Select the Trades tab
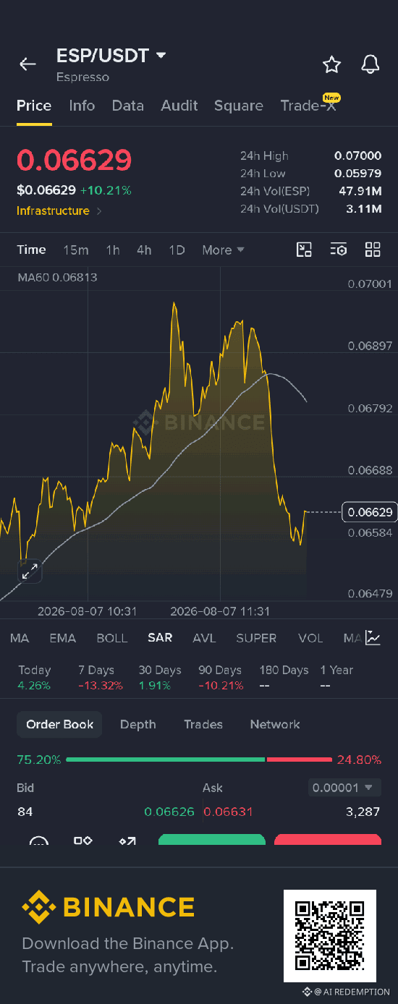Viewport: 398px width, 1004px height. pos(203,724)
